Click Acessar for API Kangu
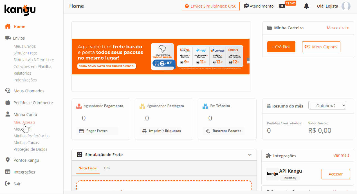This screenshot has width=357, height=194. coord(336,174)
